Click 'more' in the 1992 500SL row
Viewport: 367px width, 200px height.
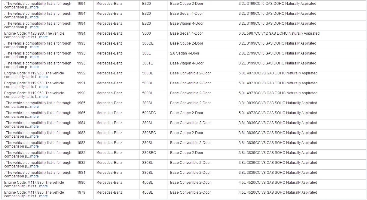[43, 77]
